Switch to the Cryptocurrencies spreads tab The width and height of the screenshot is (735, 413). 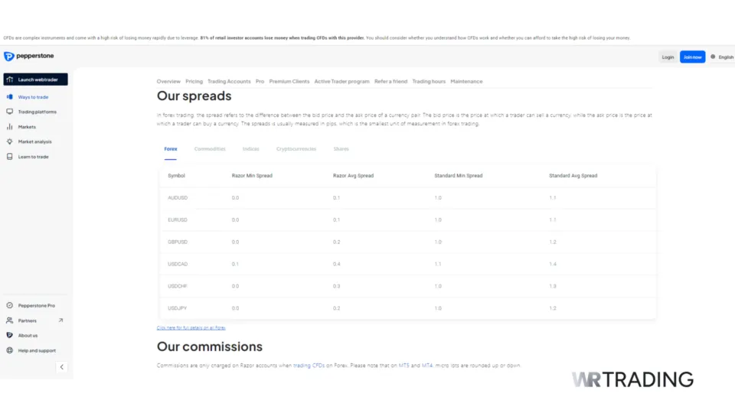[x=296, y=149]
